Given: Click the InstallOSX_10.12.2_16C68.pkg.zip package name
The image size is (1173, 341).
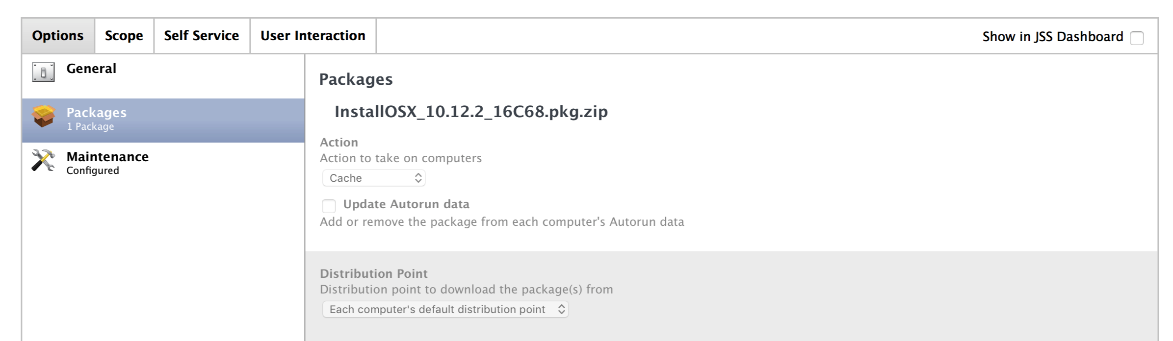Looking at the screenshot, I should click(x=471, y=112).
